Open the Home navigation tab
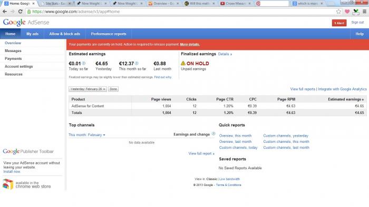369x207 pixels. point(11,34)
